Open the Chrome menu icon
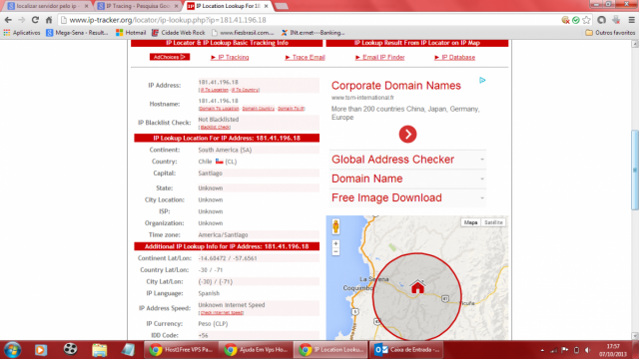639x359 pixels. pos(632,20)
